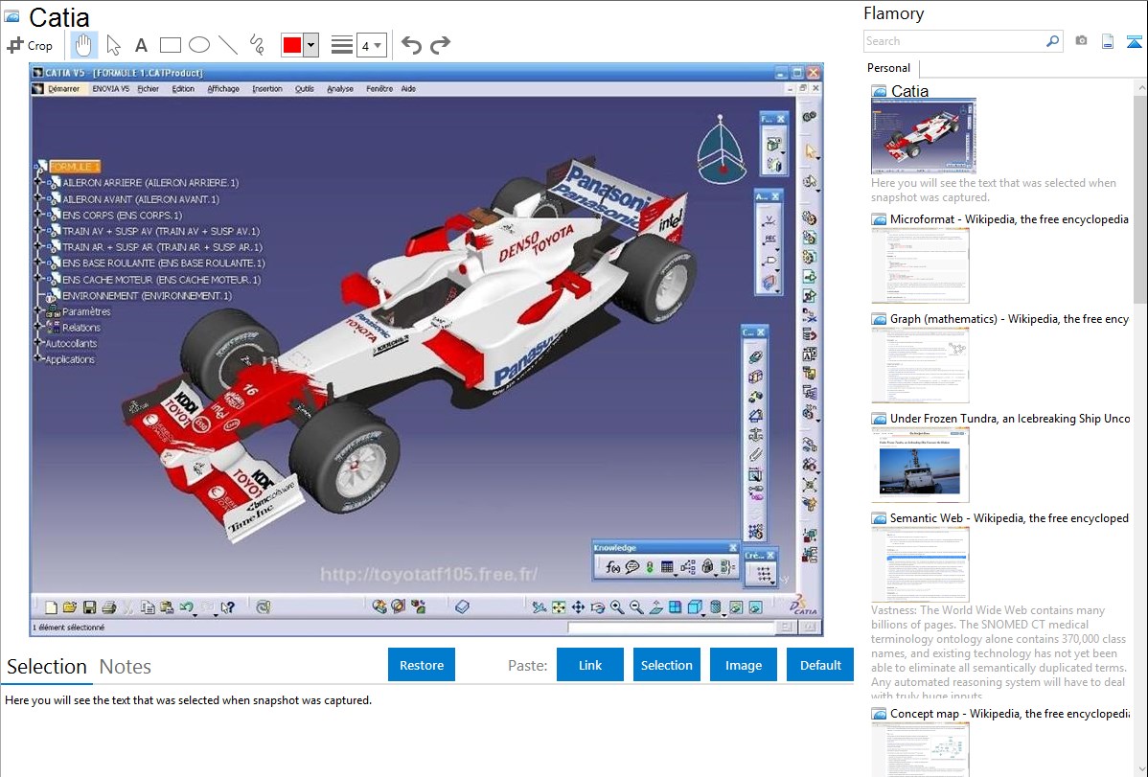Select the freehand scribble tool

coord(257,45)
